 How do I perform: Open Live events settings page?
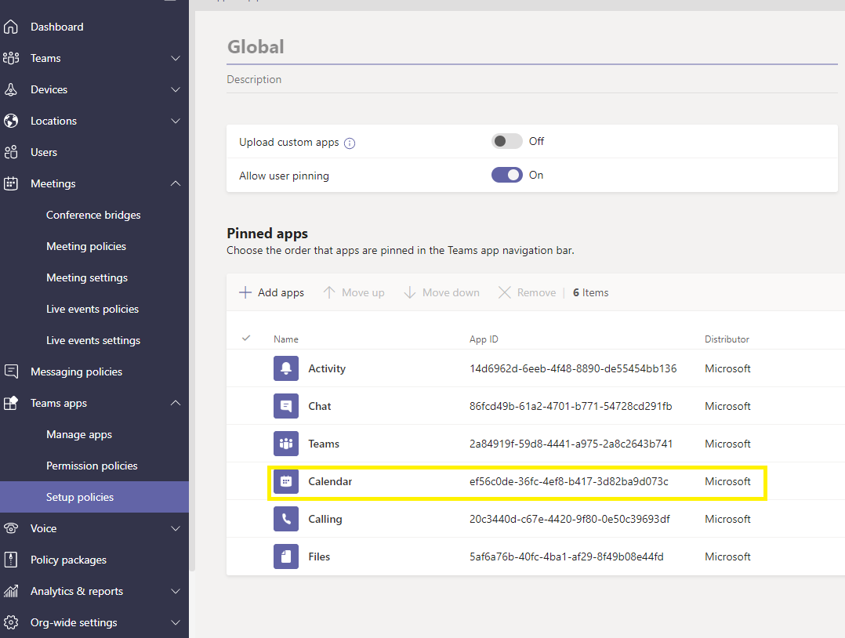(93, 340)
